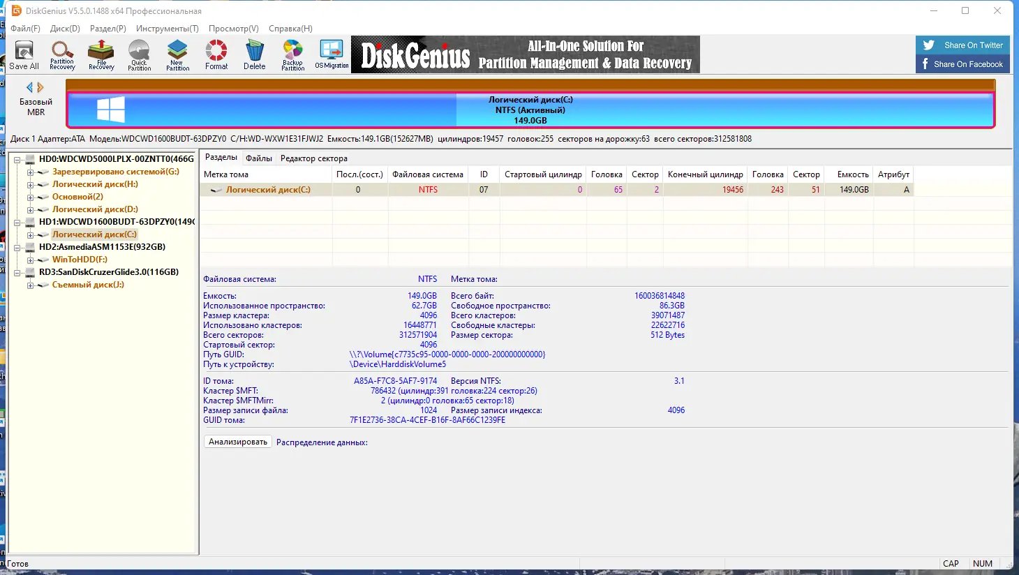Click the Delete partition icon
1019x575 pixels.
coord(254,54)
